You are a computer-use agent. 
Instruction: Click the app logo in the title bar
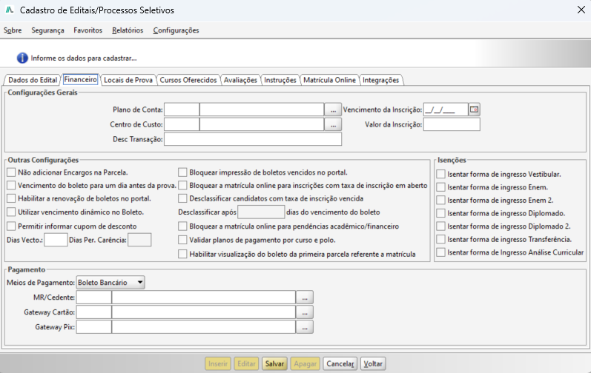point(10,10)
